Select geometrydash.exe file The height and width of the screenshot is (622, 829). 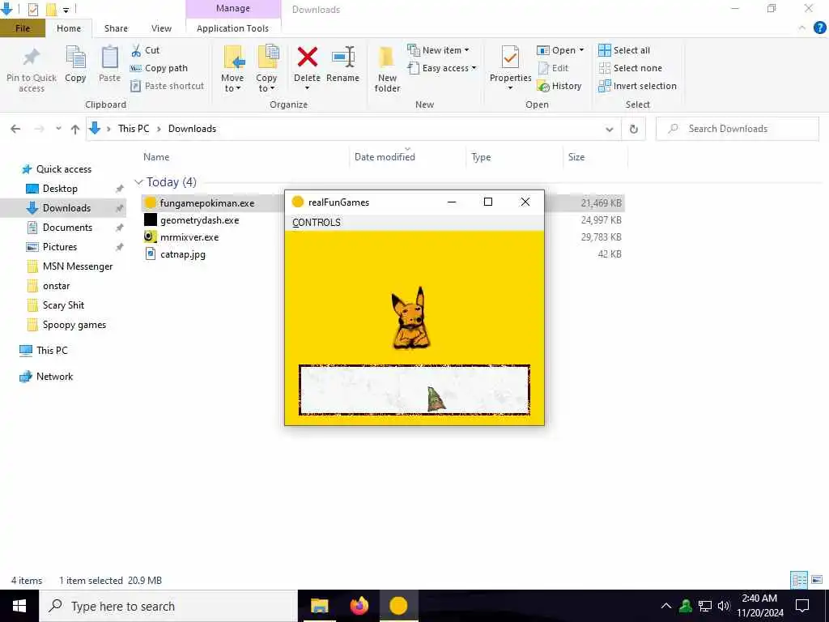tap(199, 220)
